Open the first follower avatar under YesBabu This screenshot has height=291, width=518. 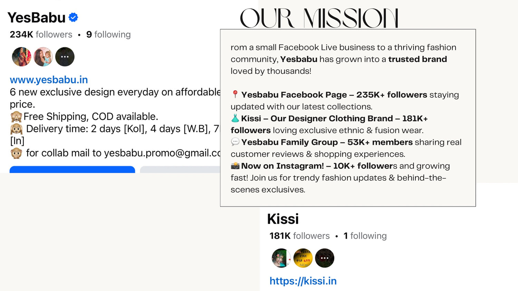click(x=21, y=57)
